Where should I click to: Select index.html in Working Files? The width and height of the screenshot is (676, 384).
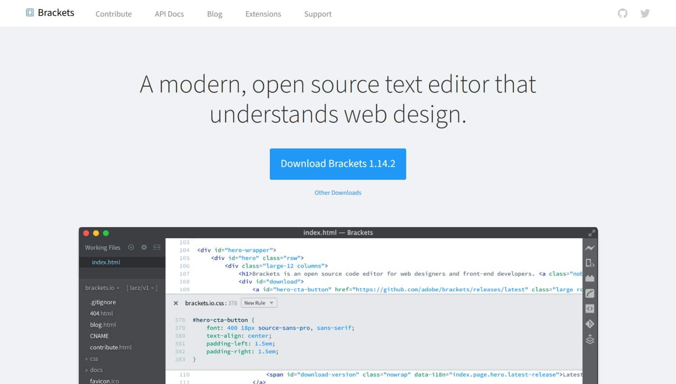tap(106, 262)
